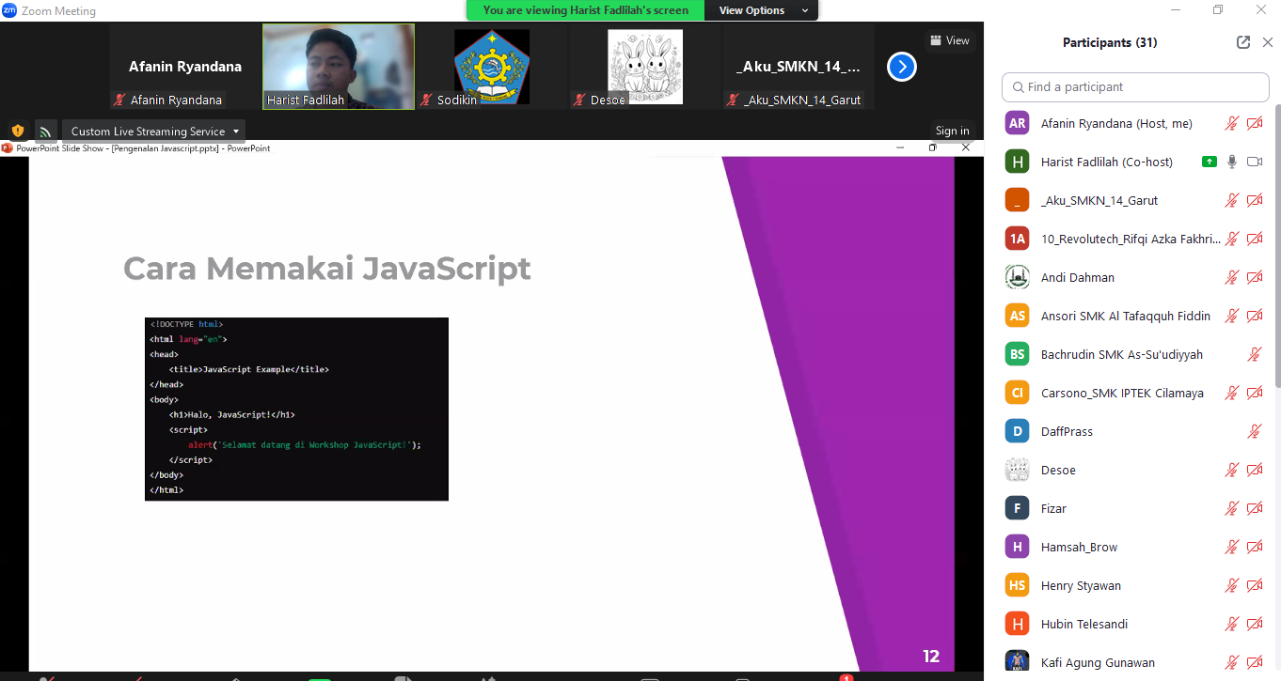Toggle Andi Dahman's muted mic icon

tap(1232, 277)
